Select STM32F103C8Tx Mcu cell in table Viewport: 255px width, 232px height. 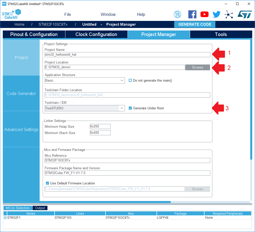point(131,218)
